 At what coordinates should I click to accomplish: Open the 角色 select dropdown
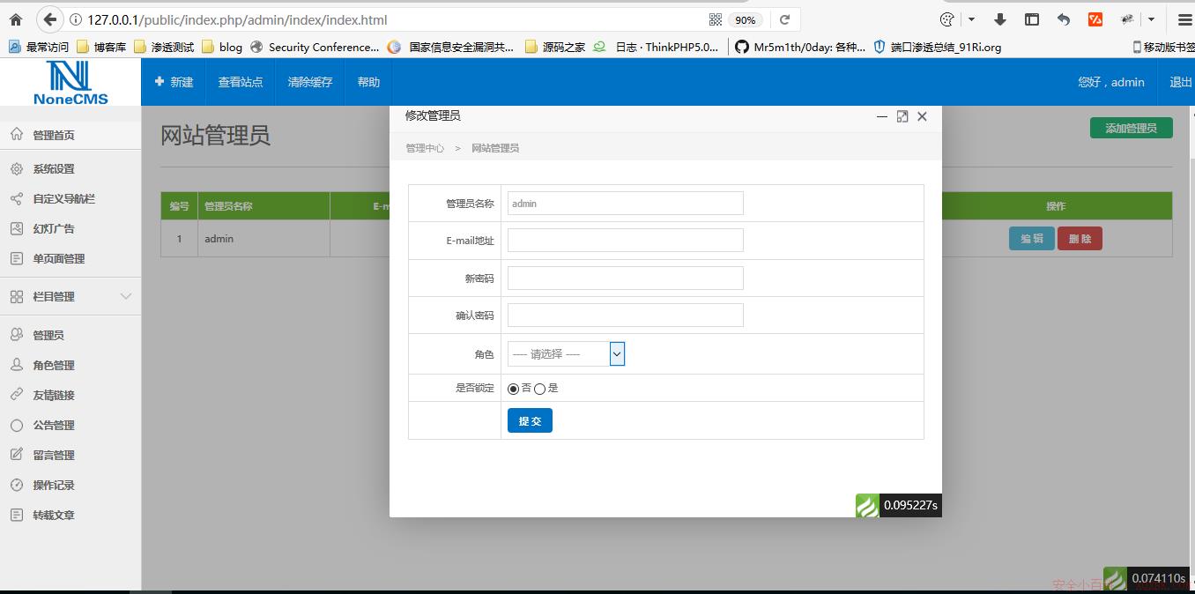pos(566,353)
